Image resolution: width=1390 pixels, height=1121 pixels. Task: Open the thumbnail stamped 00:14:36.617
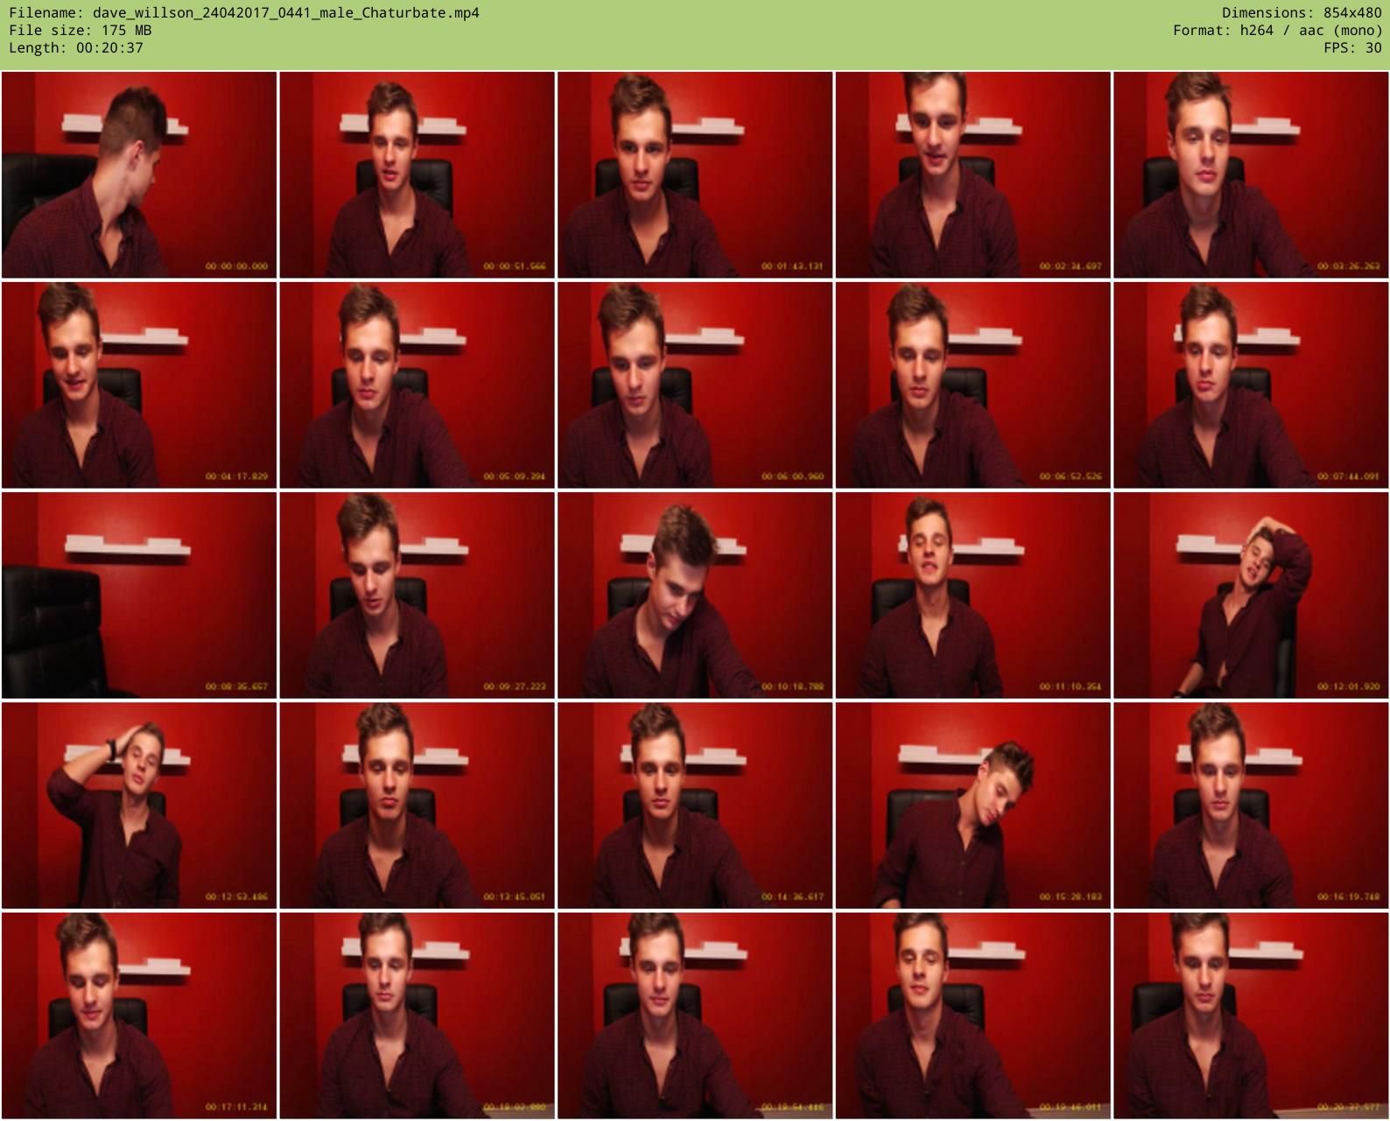(x=695, y=805)
